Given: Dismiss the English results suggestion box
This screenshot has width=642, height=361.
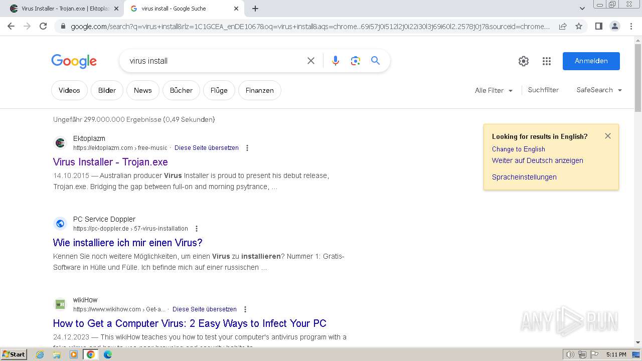Looking at the screenshot, I should tap(608, 136).
